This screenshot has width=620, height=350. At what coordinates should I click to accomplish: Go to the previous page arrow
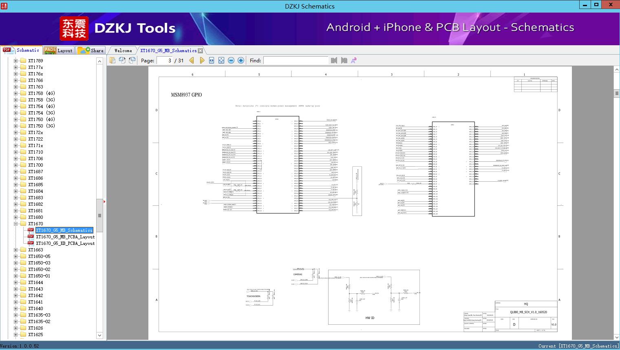click(192, 60)
